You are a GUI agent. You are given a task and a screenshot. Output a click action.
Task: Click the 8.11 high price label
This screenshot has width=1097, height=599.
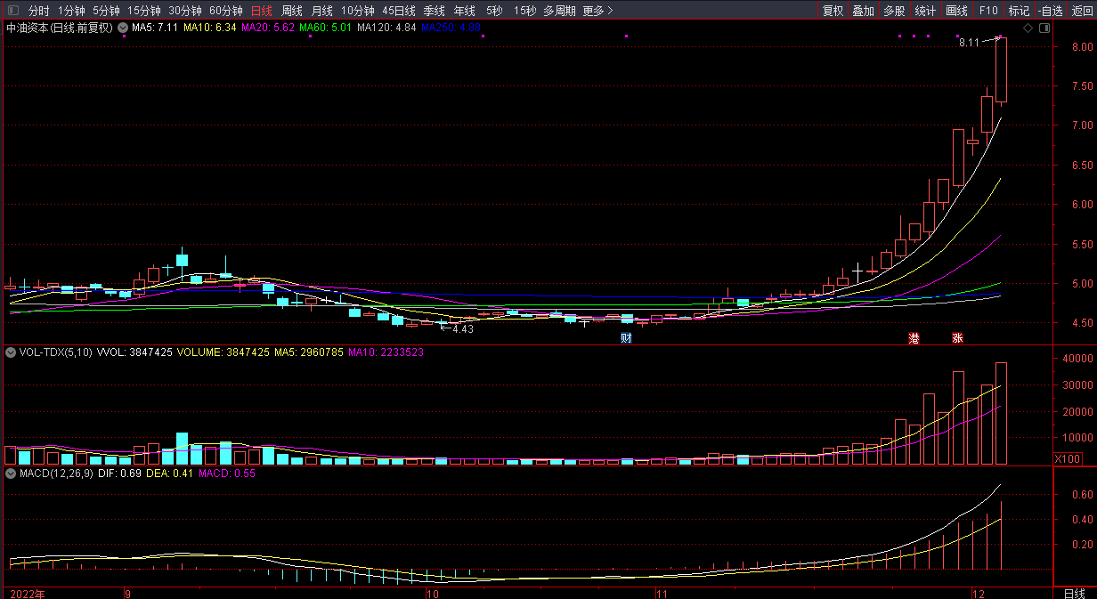pyautogui.click(x=969, y=43)
